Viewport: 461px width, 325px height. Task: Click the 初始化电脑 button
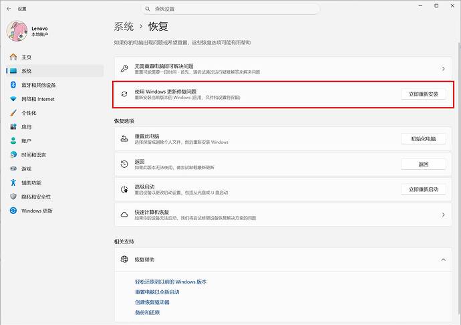[x=424, y=138]
